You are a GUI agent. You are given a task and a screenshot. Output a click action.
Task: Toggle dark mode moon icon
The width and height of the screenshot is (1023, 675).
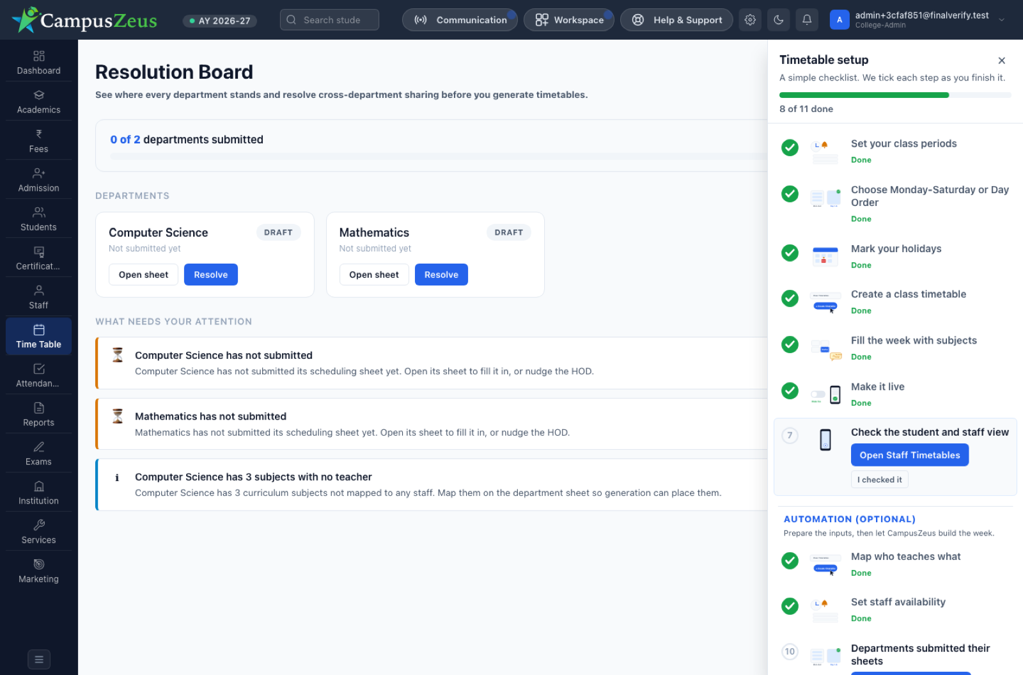[779, 20]
